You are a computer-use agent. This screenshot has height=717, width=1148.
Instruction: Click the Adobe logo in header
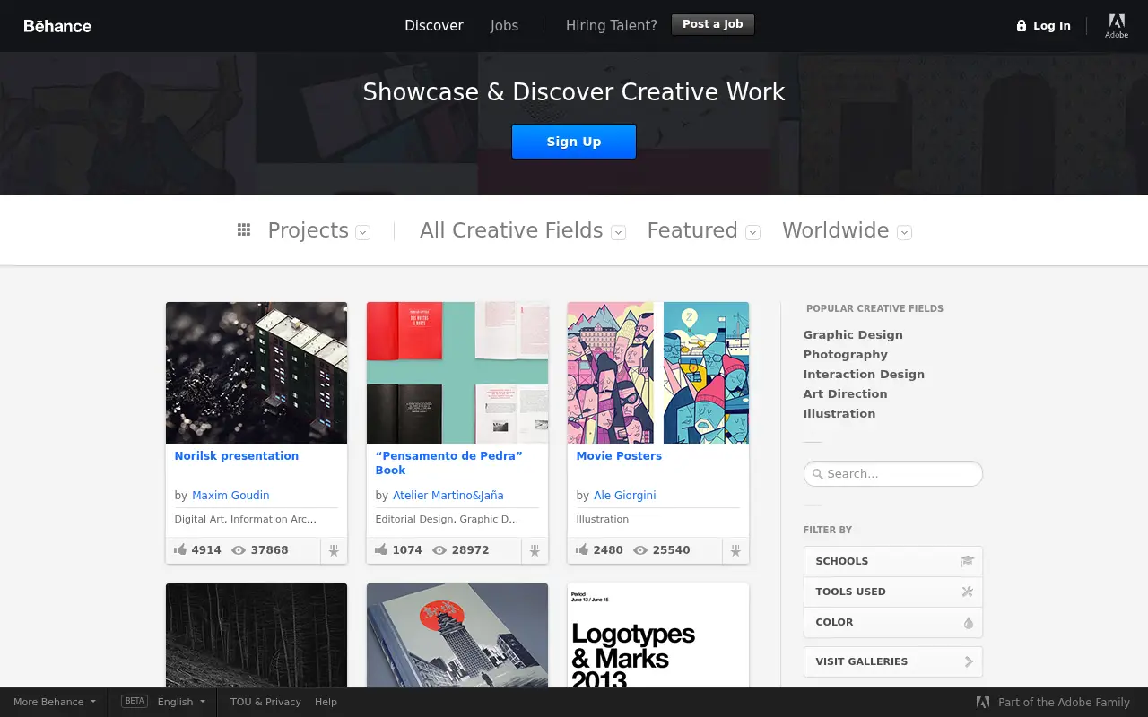coord(1117,25)
